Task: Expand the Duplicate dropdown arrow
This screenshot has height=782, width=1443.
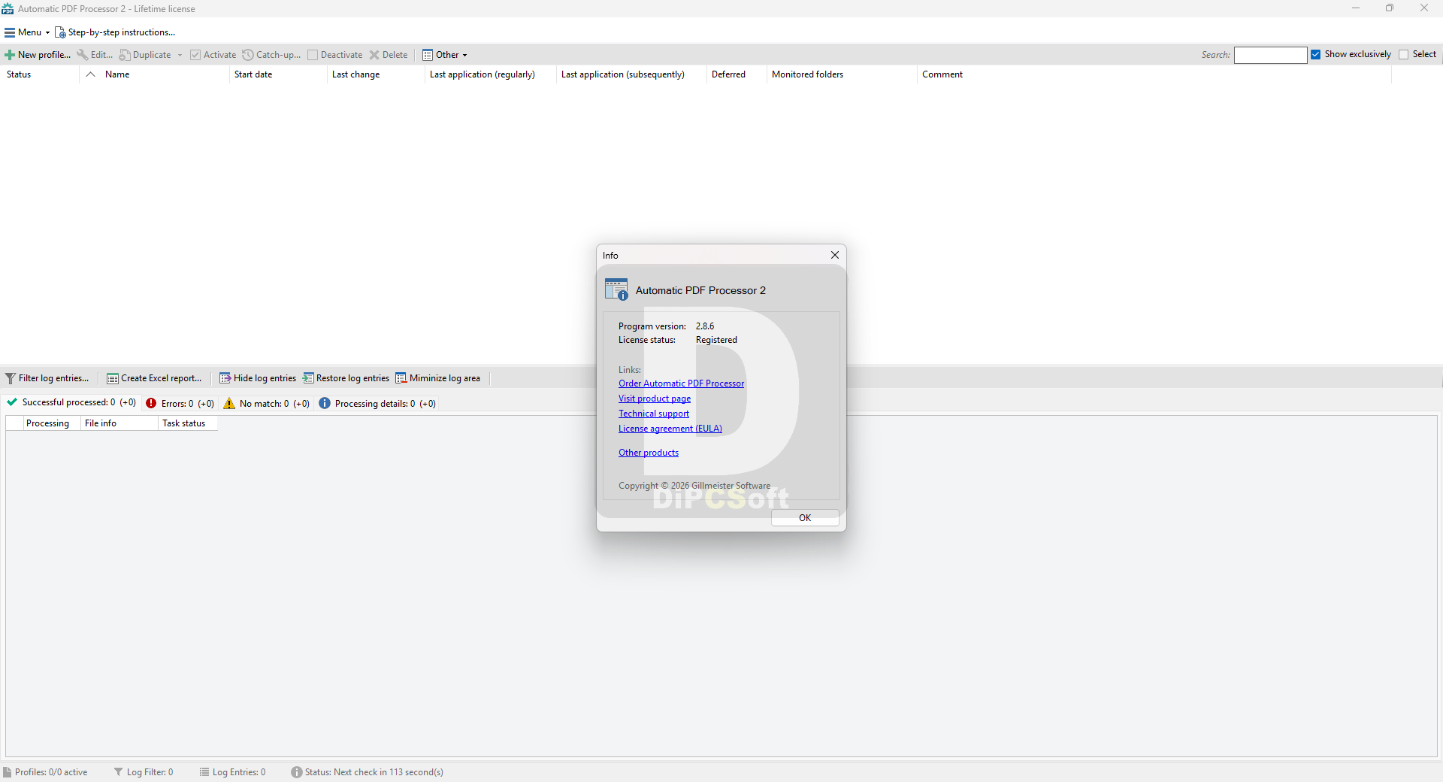Action: pos(180,55)
